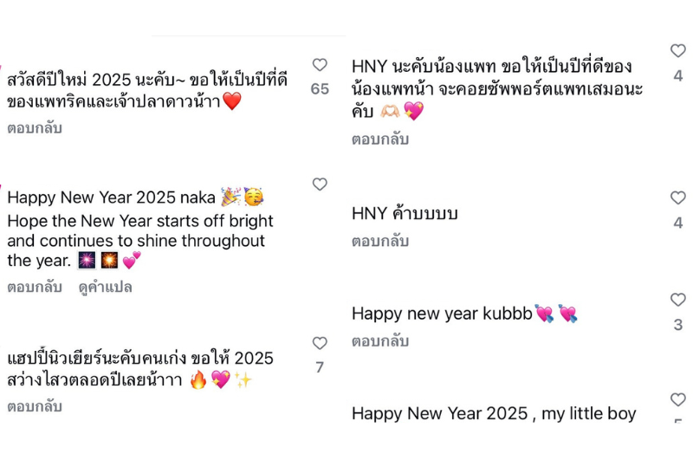Reply to the 'HNY ค้าบบบบ' comment
Screen dimensions: 693x473
point(379,241)
